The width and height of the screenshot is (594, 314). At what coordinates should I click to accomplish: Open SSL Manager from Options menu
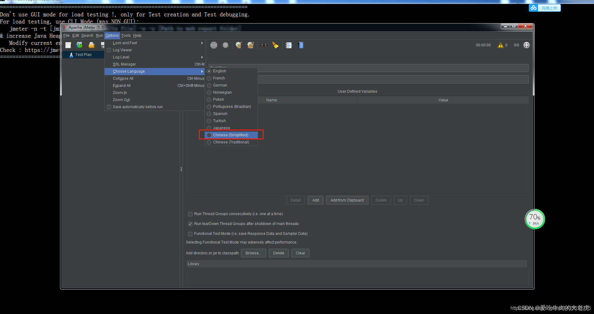(155, 64)
